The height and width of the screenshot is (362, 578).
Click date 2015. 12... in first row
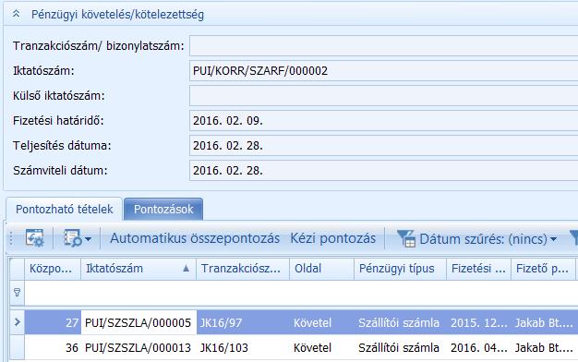479,323
